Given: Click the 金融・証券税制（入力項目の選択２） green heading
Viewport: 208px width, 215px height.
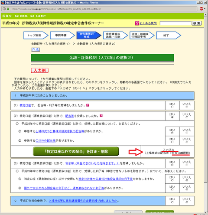Looking at the screenshot, I should tap(102, 58).
